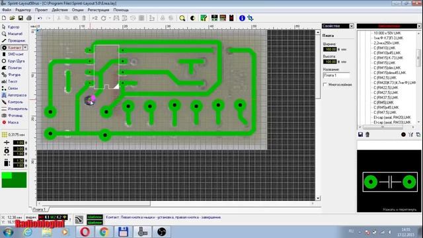Image resolution: width=423 pixels, height=238 pixels.
Task: Close the library panel
Action: pos(419,26)
